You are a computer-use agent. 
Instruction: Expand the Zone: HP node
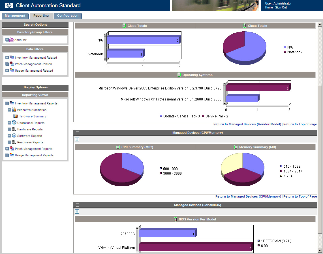pyautogui.click(x=7, y=40)
